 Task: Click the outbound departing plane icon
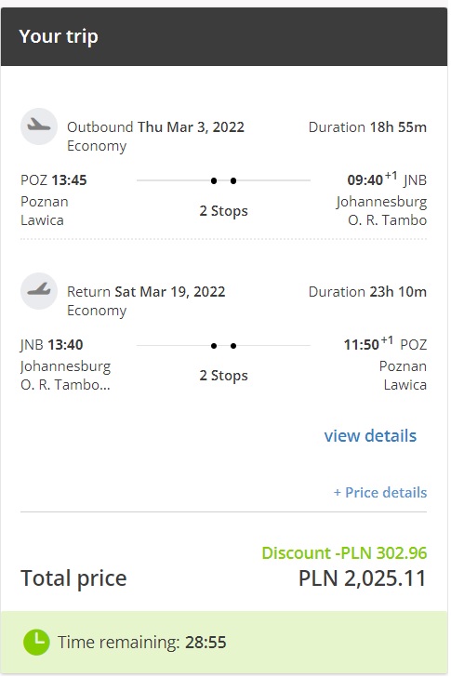[39, 126]
